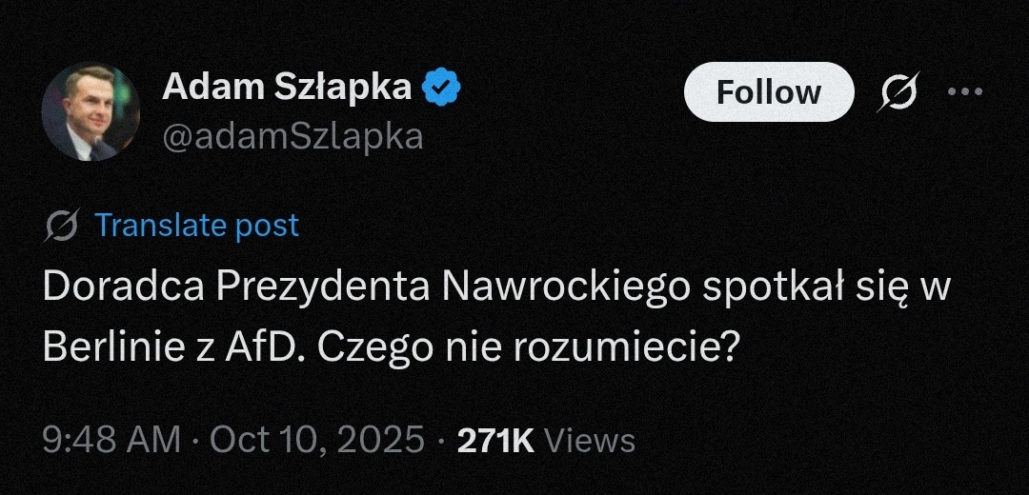Click the word Views after 271K
Image resolution: width=1029 pixels, height=495 pixels.
coord(594,441)
